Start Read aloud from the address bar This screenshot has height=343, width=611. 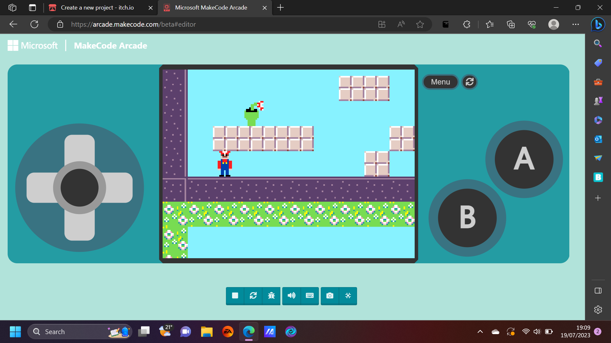[401, 24]
